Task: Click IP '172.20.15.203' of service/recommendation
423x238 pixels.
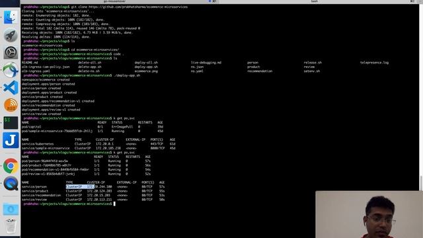Action: 98,196
